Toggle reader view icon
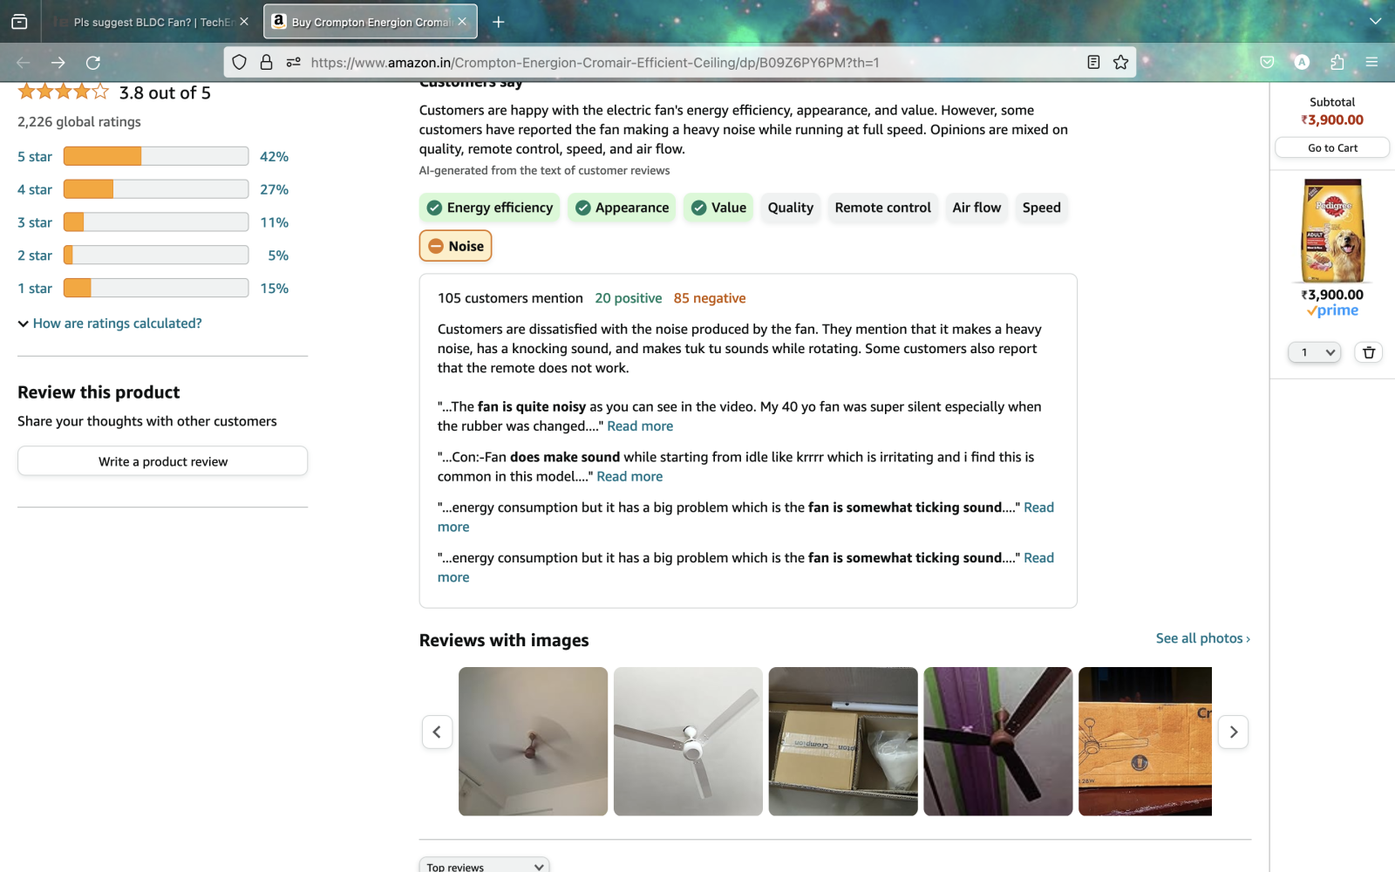Image resolution: width=1395 pixels, height=872 pixels. pyautogui.click(x=1093, y=63)
